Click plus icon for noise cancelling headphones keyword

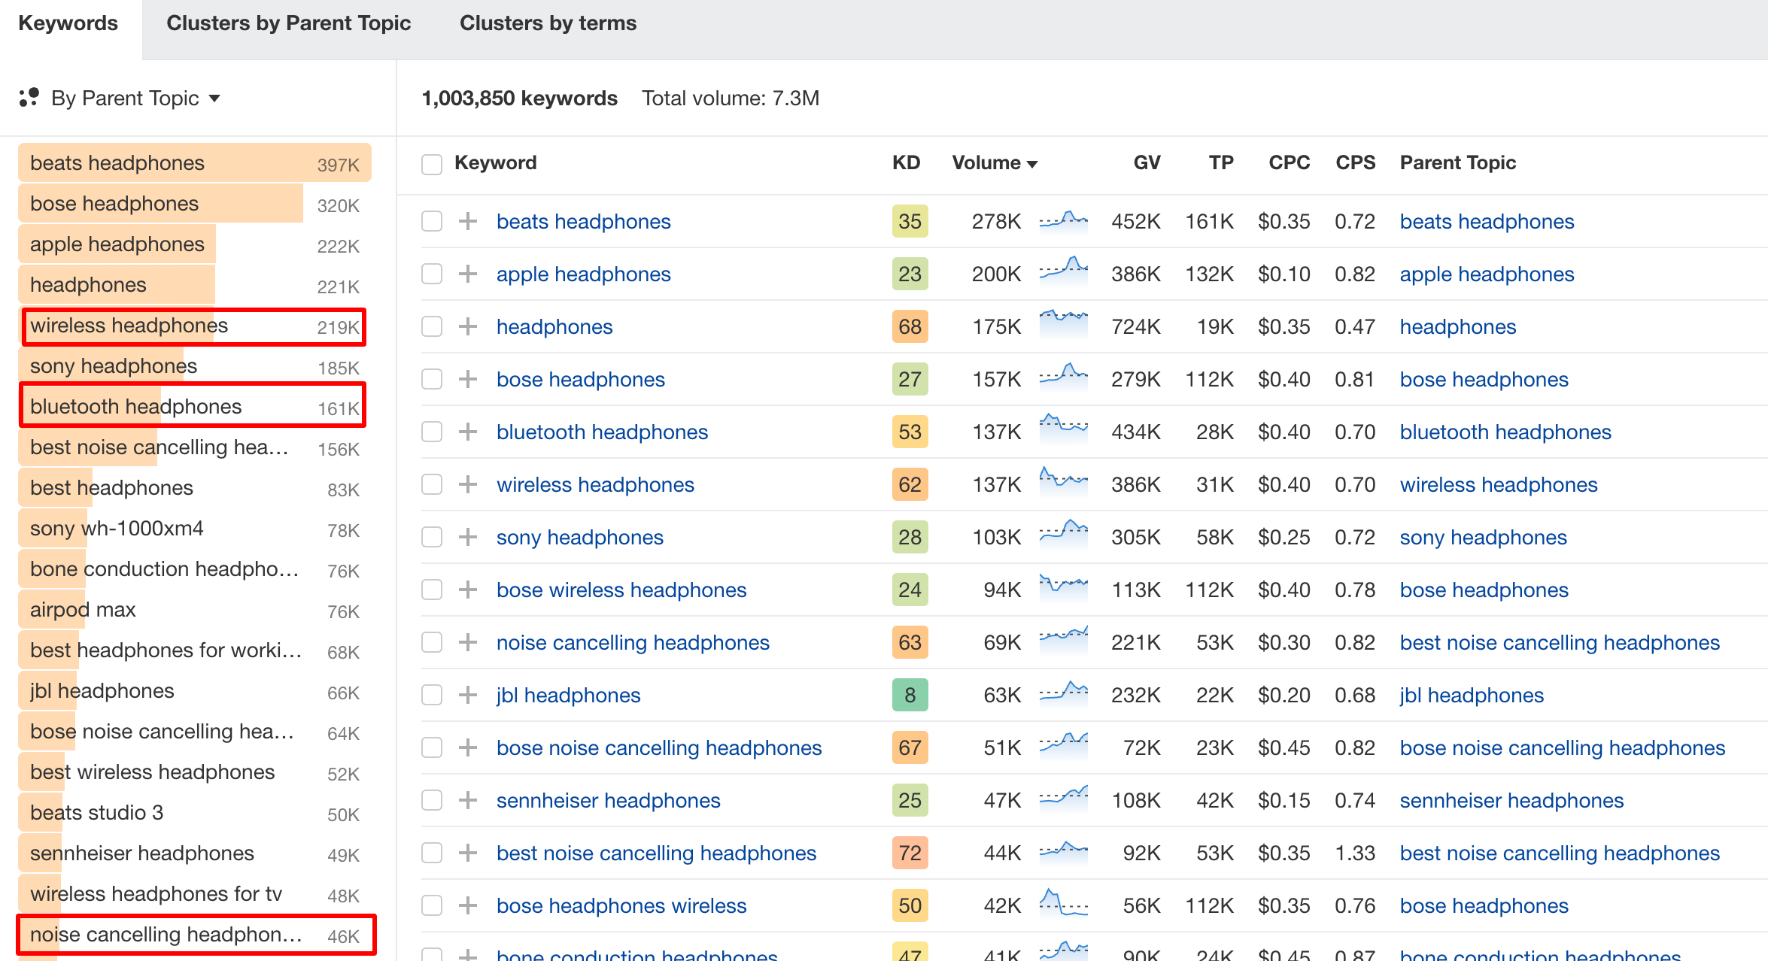(x=468, y=642)
